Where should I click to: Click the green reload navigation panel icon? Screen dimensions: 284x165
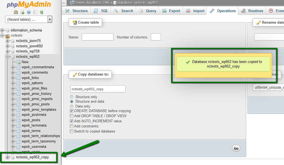(42, 12)
